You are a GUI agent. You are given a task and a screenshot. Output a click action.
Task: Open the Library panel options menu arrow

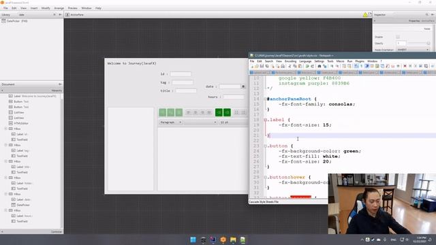click(60, 14)
